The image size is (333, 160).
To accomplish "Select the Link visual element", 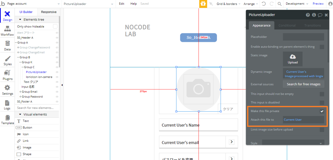I will [26, 141].
